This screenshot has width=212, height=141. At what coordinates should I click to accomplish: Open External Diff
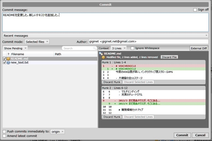199,48
